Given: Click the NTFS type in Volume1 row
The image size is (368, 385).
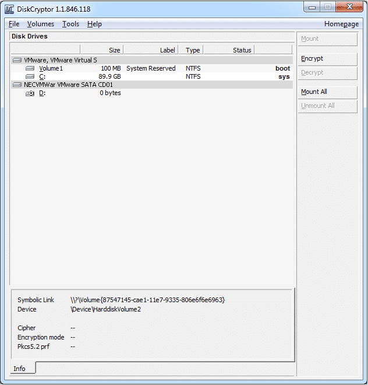Looking at the screenshot, I should (x=193, y=68).
